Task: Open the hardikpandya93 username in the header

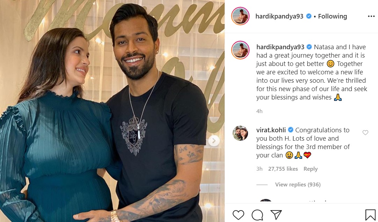Action: (x=279, y=16)
